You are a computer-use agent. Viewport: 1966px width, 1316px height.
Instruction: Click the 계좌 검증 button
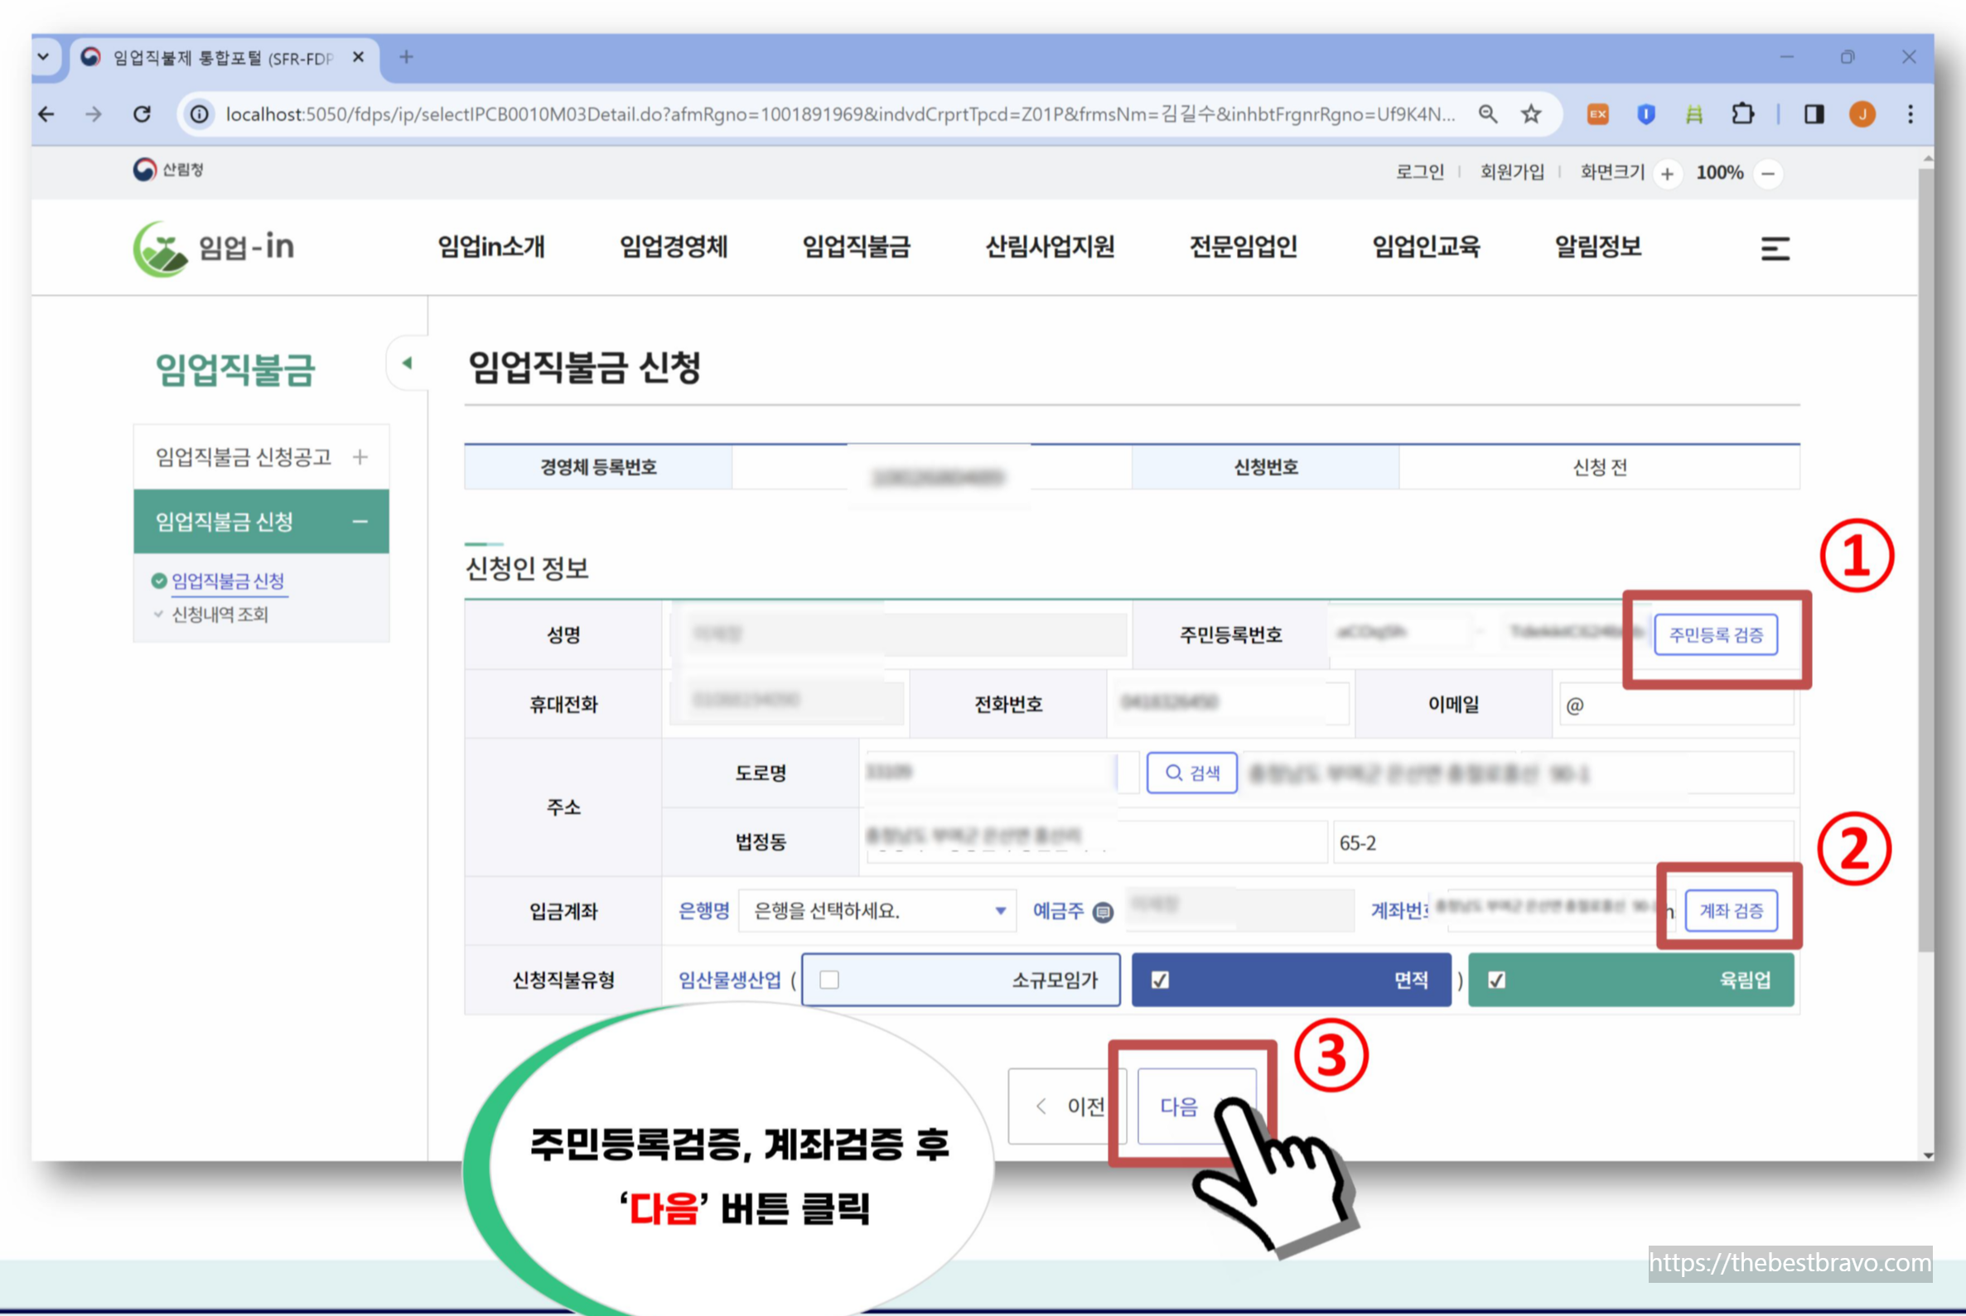click(x=1731, y=911)
